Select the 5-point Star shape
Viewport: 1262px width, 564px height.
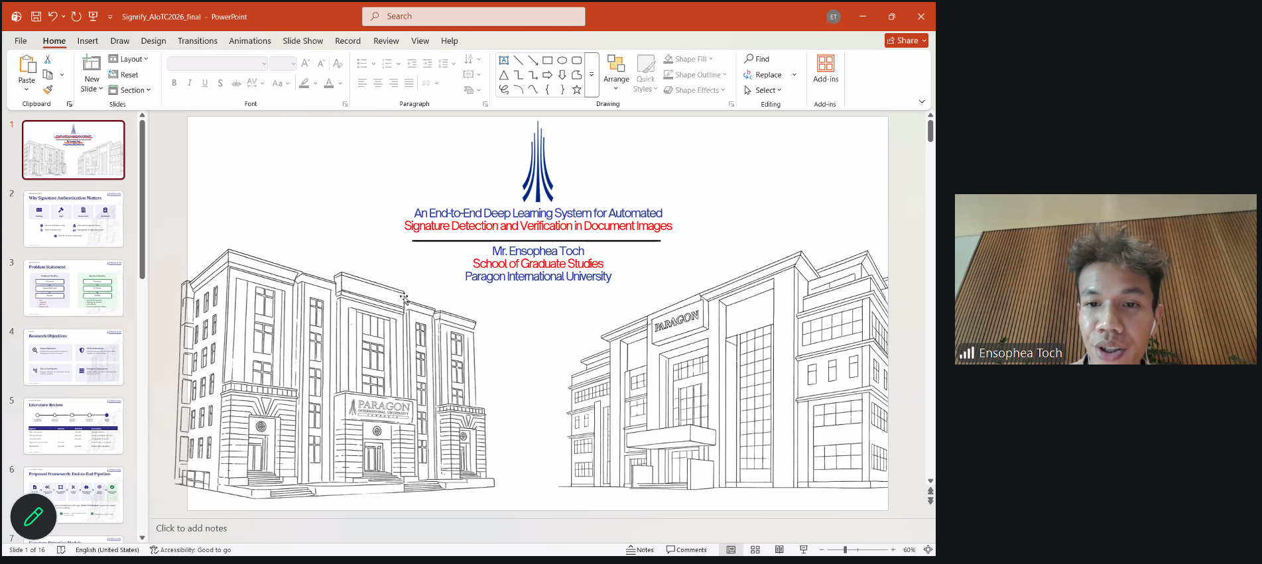577,89
